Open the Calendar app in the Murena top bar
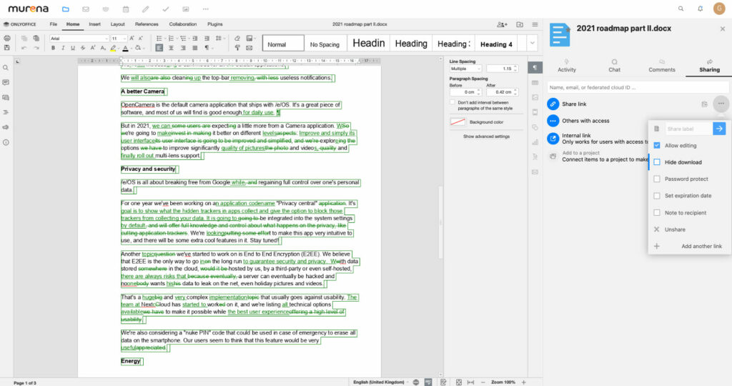The width and height of the screenshot is (732, 386). [126, 9]
